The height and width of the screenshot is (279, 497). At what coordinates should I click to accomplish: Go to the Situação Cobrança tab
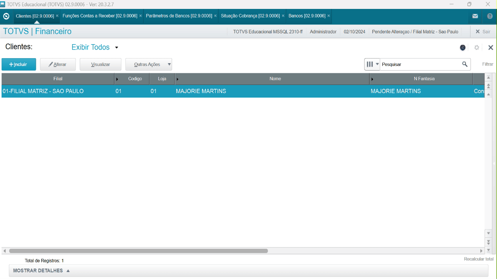(250, 16)
